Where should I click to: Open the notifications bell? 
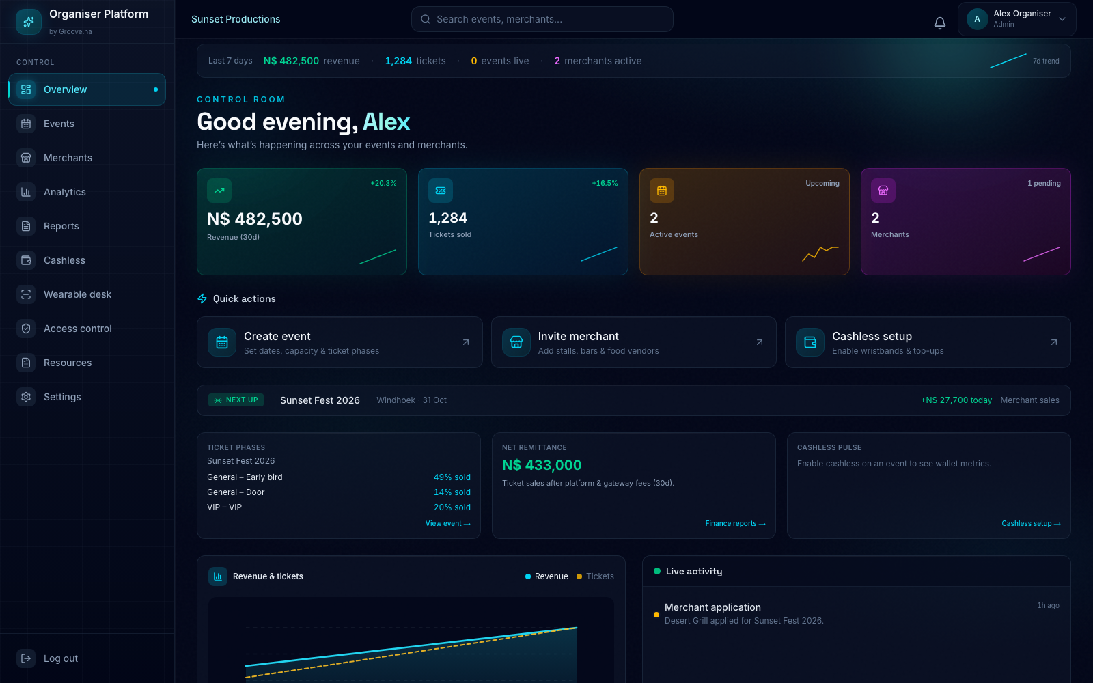coord(940,23)
